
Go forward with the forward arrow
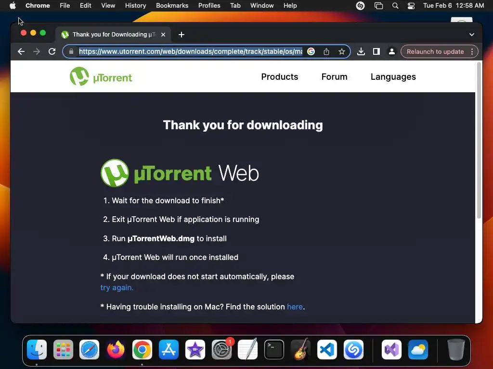pos(37,51)
